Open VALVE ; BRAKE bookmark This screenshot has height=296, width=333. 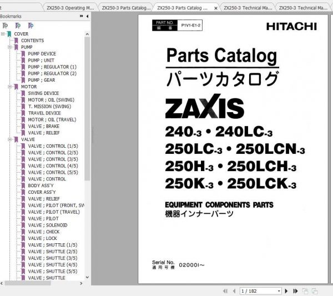point(44,126)
